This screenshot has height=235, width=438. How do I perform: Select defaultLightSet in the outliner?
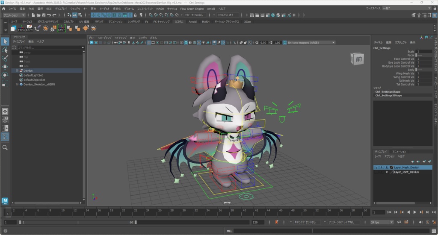click(33, 75)
